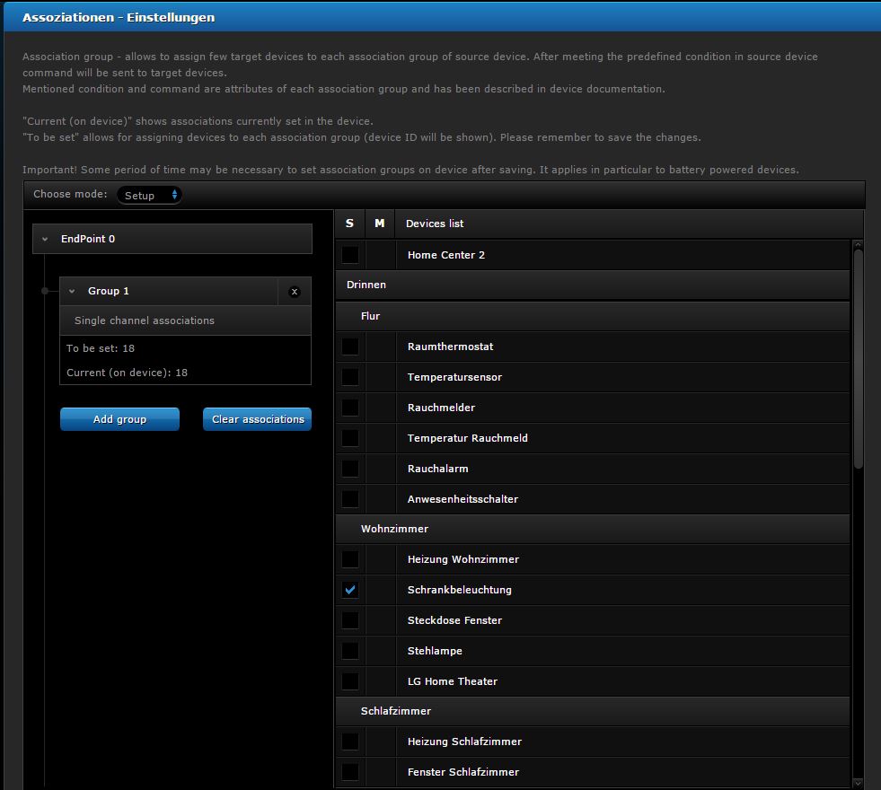Remove Group 1 using the X icon
Image resolution: width=881 pixels, height=790 pixels.
point(295,291)
